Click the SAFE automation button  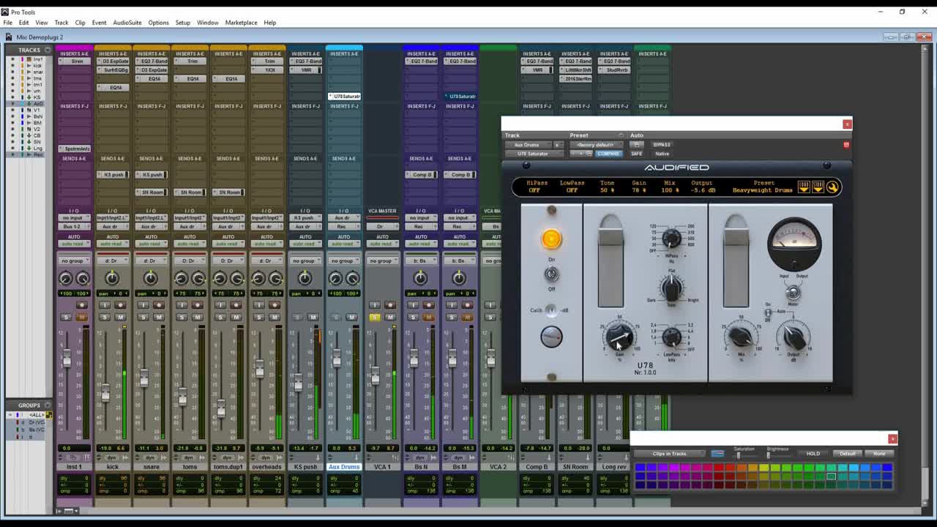(x=636, y=154)
